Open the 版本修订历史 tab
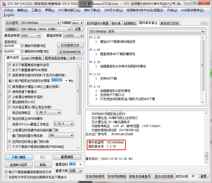Screen dimensions: 212x183 click(x=170, y=23)
